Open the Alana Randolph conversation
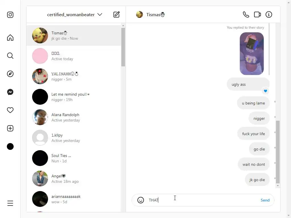Image resolution: width=291 pixels, height=218 pixels. point(74,117)
